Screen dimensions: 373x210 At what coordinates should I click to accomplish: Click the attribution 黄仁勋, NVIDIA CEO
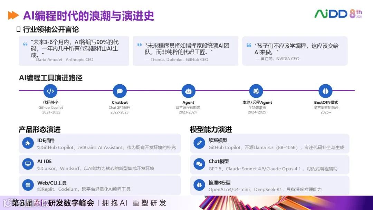point(277,59)
